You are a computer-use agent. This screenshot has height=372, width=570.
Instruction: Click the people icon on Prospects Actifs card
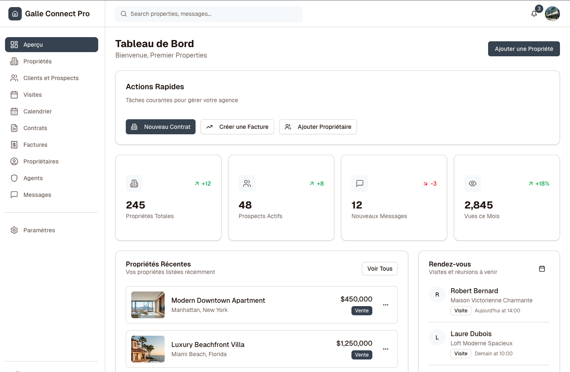pos(247,183)
